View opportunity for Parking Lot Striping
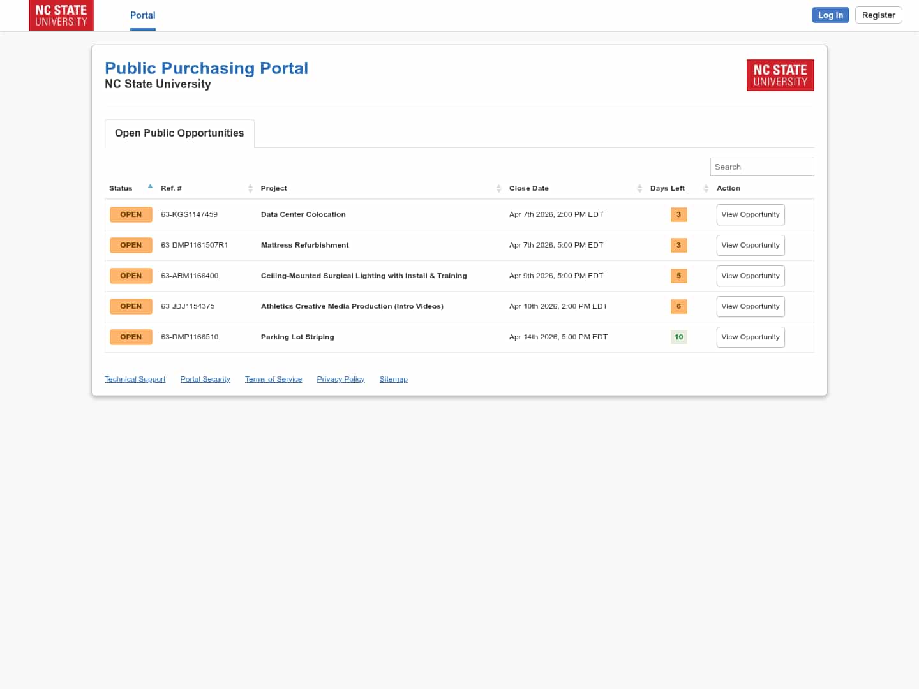919x689 pixels. [x=750, y=337]
